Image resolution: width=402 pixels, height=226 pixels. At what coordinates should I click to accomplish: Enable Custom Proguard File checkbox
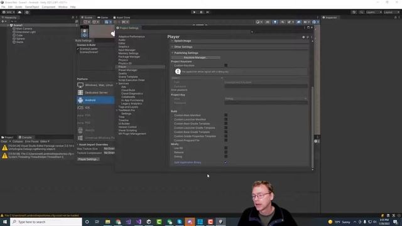pyautogui.click(x=226, y=140)
